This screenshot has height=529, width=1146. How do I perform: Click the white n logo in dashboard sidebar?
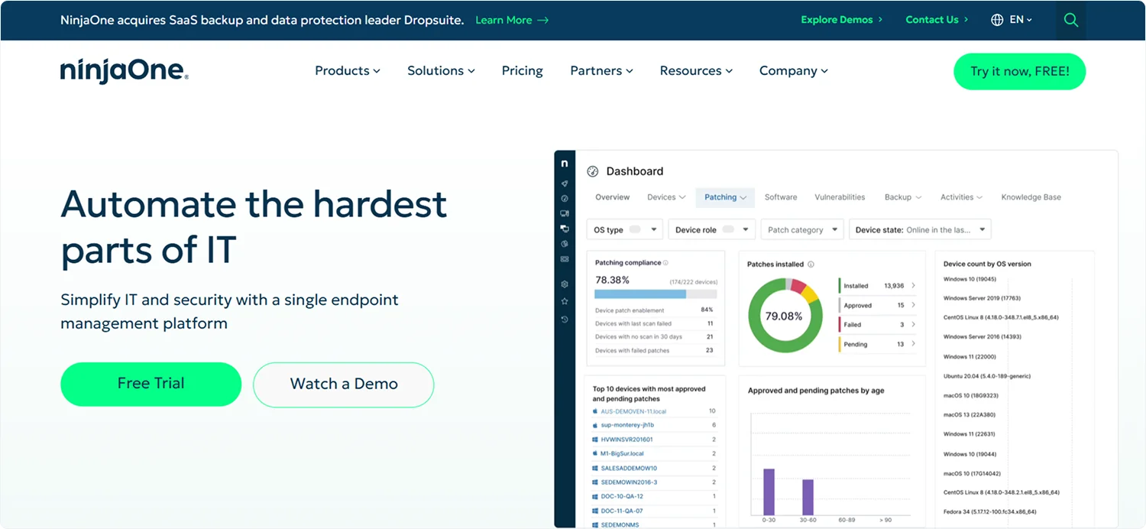(565, 164)
